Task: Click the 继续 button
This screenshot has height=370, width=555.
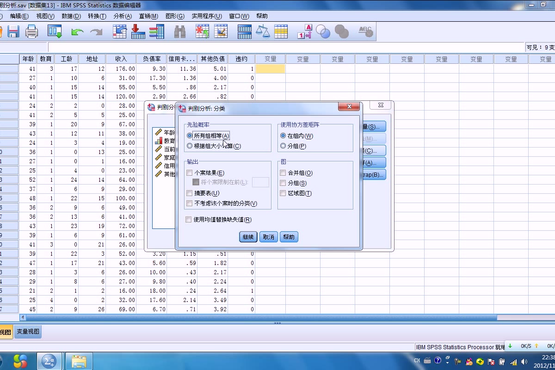Action: [x=248, y=236]
